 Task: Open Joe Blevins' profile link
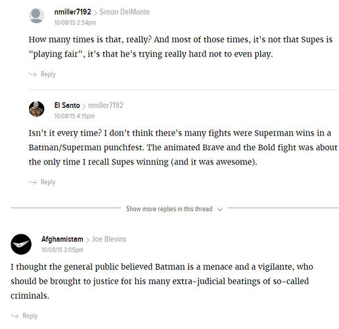tap(109, 239)
